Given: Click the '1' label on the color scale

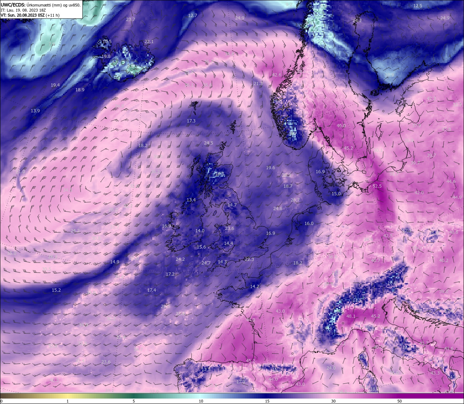Looking at the screenshot, I should [68, 401].
